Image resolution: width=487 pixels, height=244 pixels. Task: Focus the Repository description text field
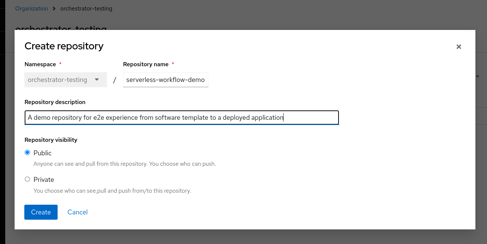click(182, 118)
